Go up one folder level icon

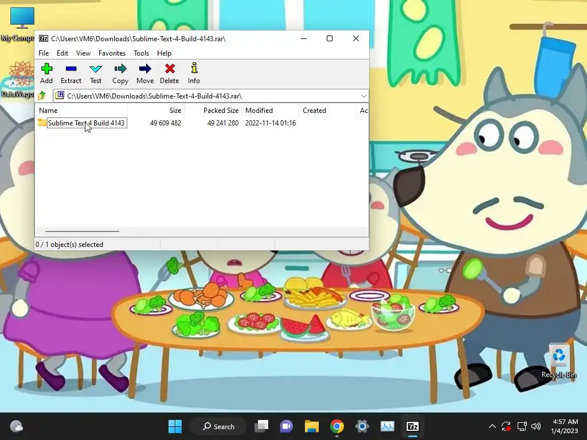(42, 96)
